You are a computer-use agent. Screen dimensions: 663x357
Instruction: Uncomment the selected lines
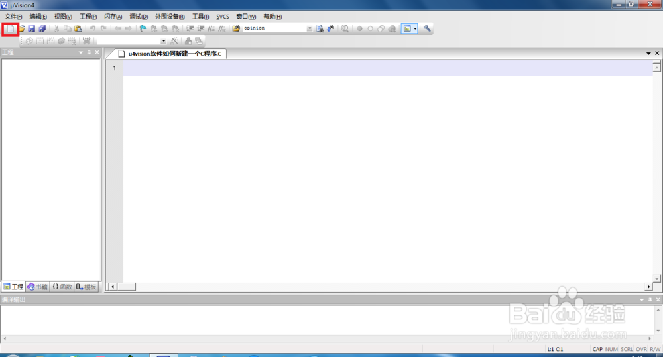click(x=221, y=28)
